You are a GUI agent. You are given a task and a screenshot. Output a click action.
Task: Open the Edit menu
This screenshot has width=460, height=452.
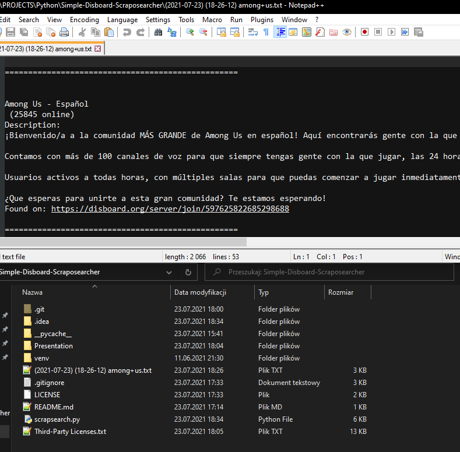[5, 20]
